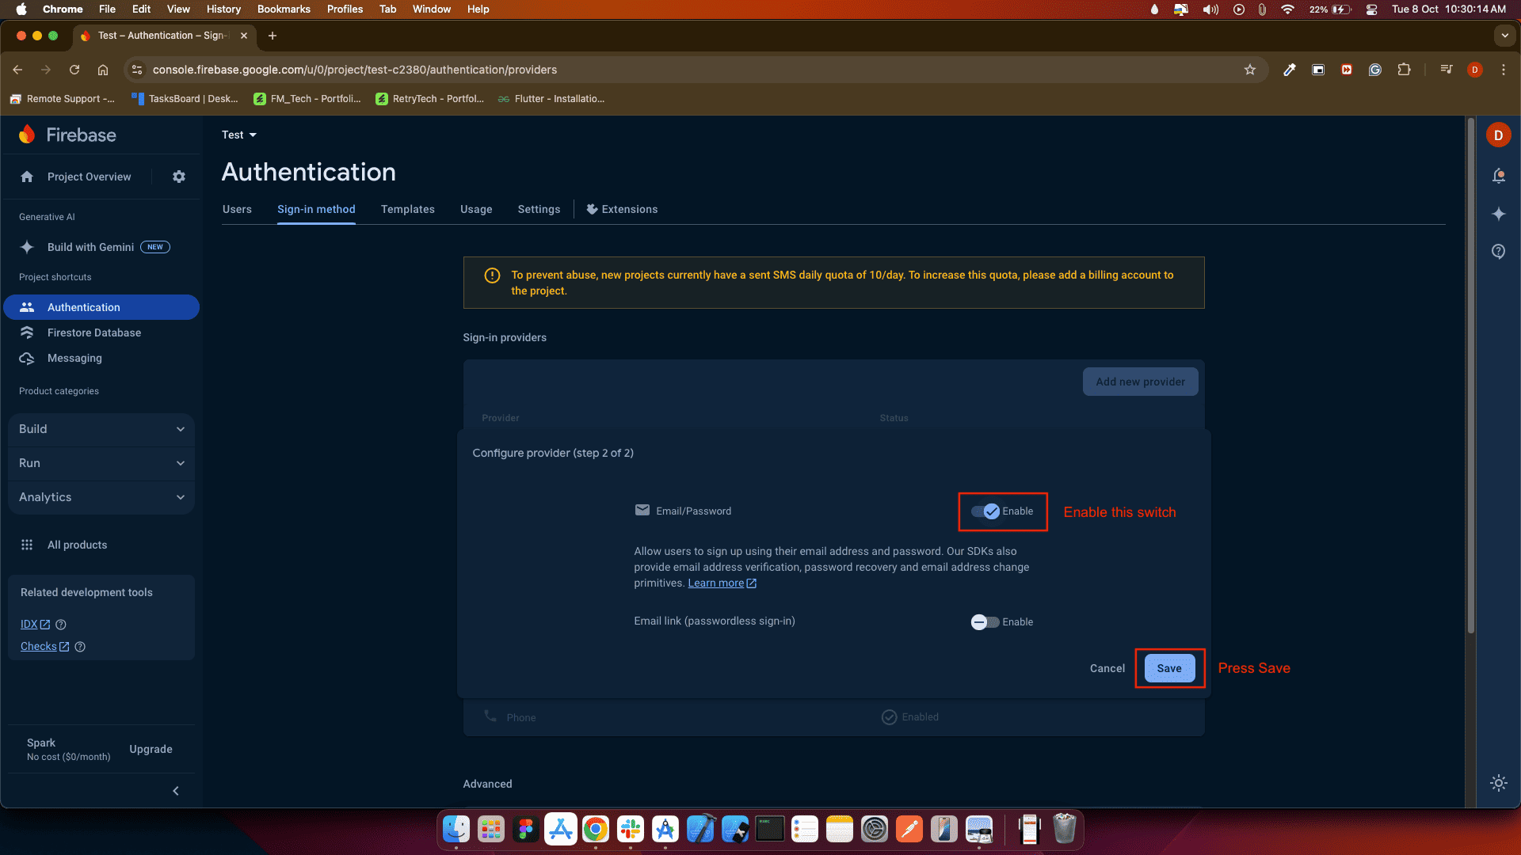Expand the Analytics category
The image size is (1521, 855).
(x=101, y=497)
